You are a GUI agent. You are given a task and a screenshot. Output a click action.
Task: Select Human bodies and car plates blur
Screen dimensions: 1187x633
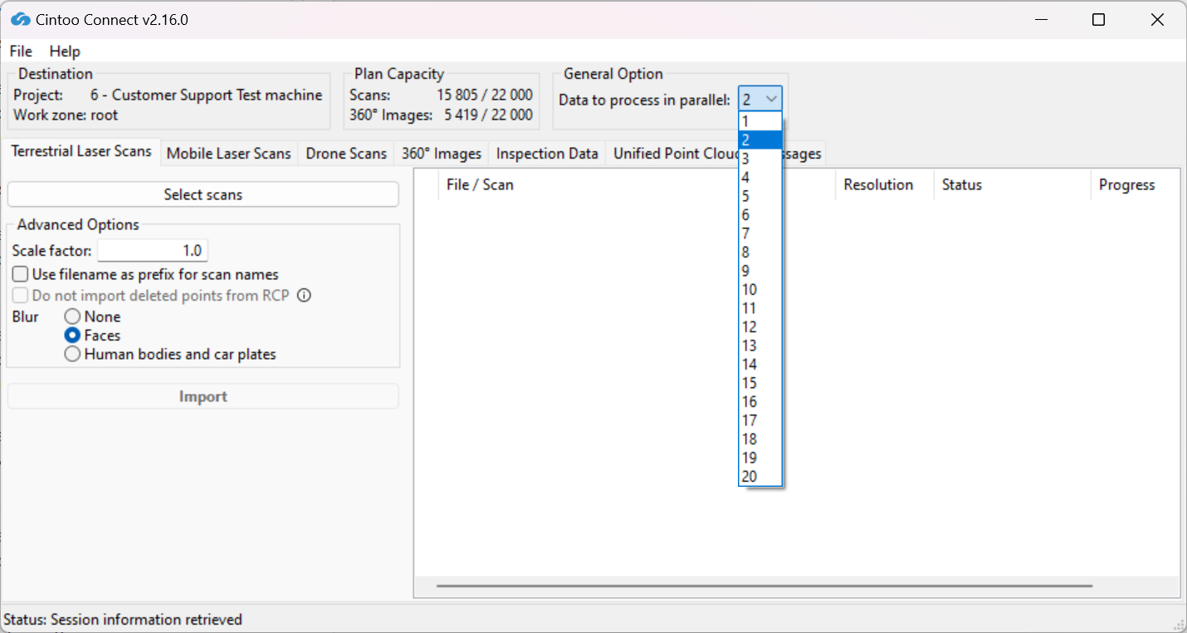click(x=73, y=355)
